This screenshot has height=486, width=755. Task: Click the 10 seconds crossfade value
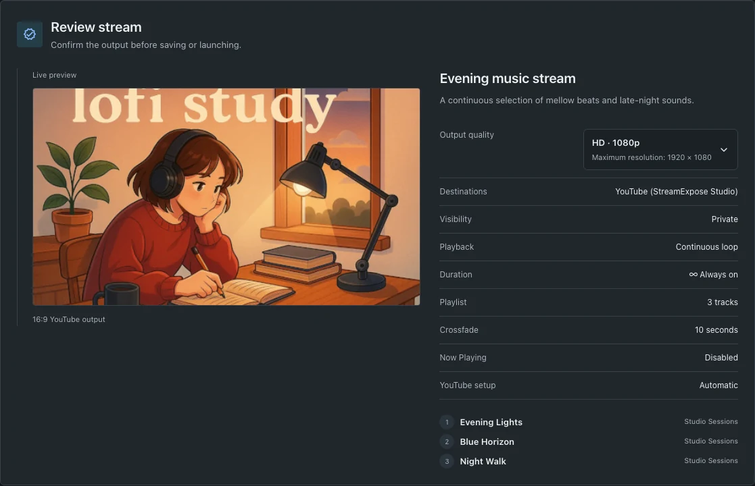[x=716, y=330]
